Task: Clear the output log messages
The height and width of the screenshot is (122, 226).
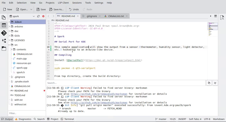Action: (215, 83)
